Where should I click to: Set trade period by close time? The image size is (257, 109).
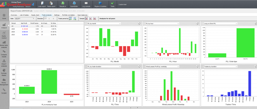[x=75, y=19]
